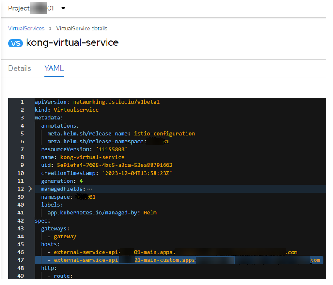Click the highlighted main-custom.apps host entry
This screenshot has width=333, height=285.
[x=184, y=260]
